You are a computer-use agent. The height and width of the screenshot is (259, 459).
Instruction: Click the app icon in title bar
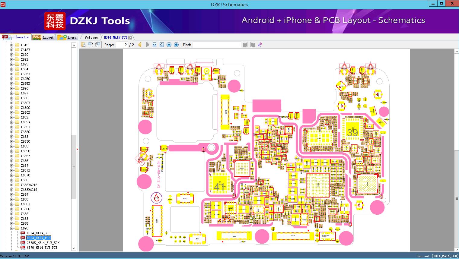(x=3, y=4)
